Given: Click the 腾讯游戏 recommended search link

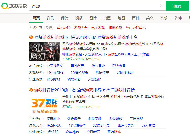Looking at the screenshot, I should [x=115, y=28].
